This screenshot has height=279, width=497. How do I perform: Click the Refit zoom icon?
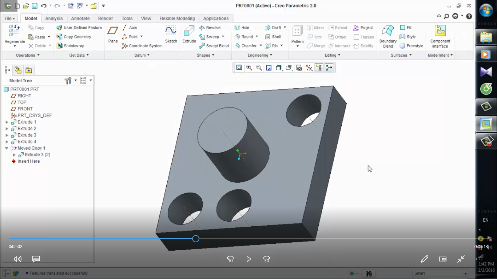(239, 68)
